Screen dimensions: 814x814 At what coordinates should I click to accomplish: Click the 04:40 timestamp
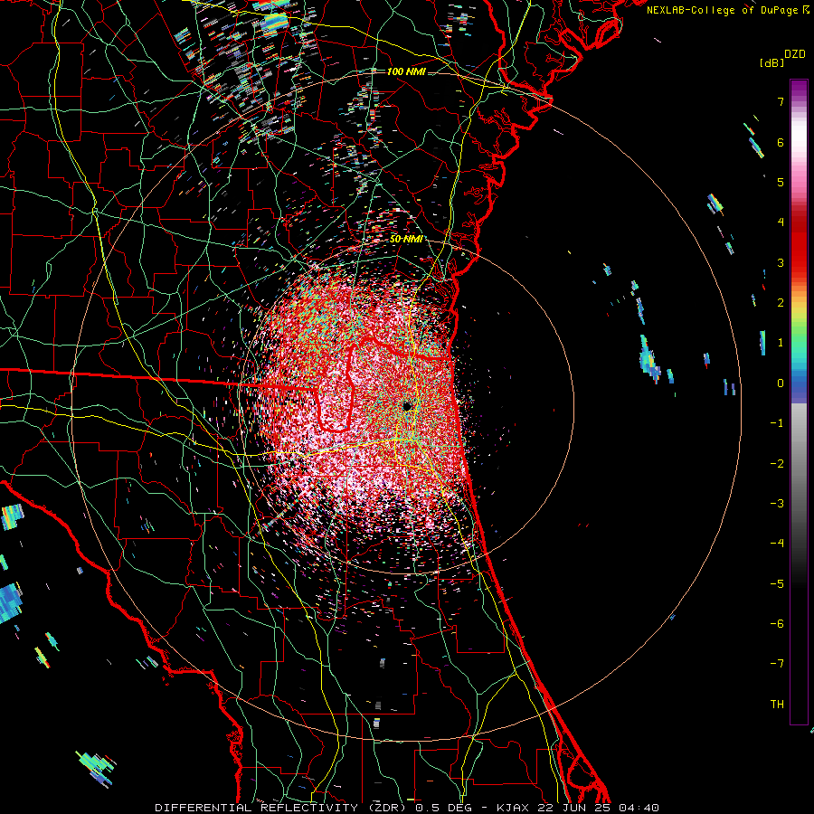(x=639, y=808)
